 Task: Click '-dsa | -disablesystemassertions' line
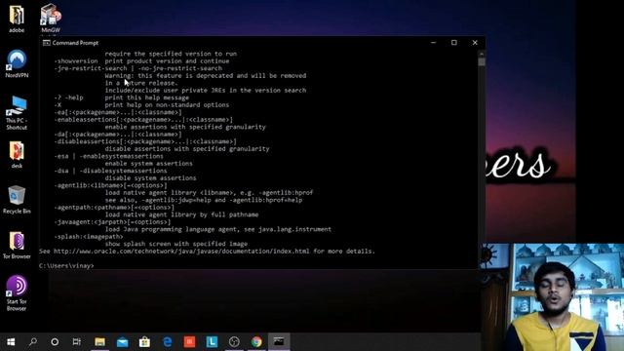coord(110,171)
